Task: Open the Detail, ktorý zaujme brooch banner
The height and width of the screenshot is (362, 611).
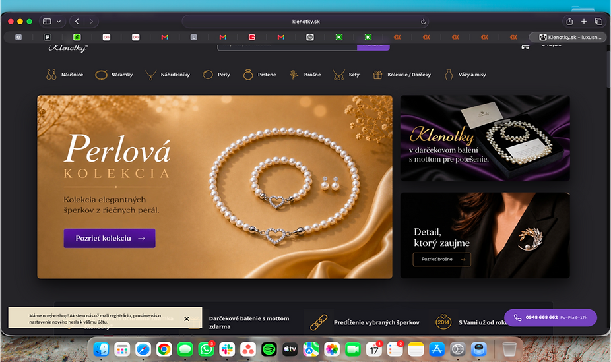Action: pos(485,235)
